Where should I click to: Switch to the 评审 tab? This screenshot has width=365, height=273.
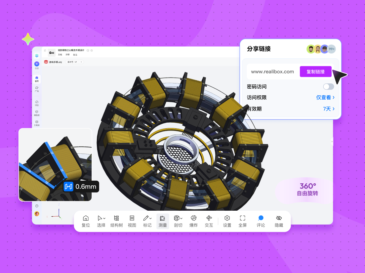click(67, 55)
